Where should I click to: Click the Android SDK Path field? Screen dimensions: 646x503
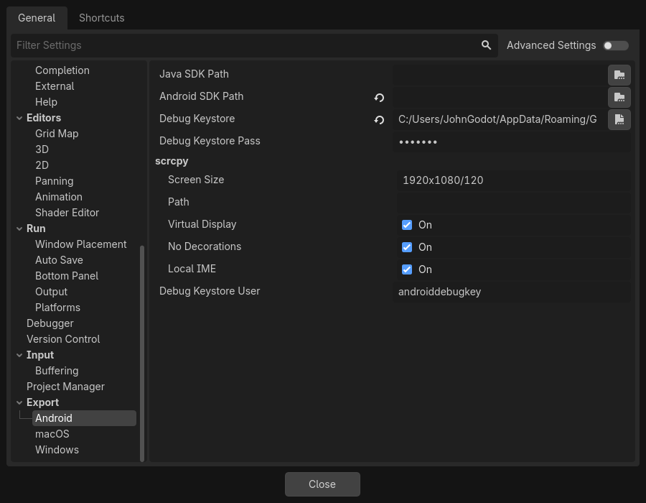pyautogui.click(x=500, y=97)
